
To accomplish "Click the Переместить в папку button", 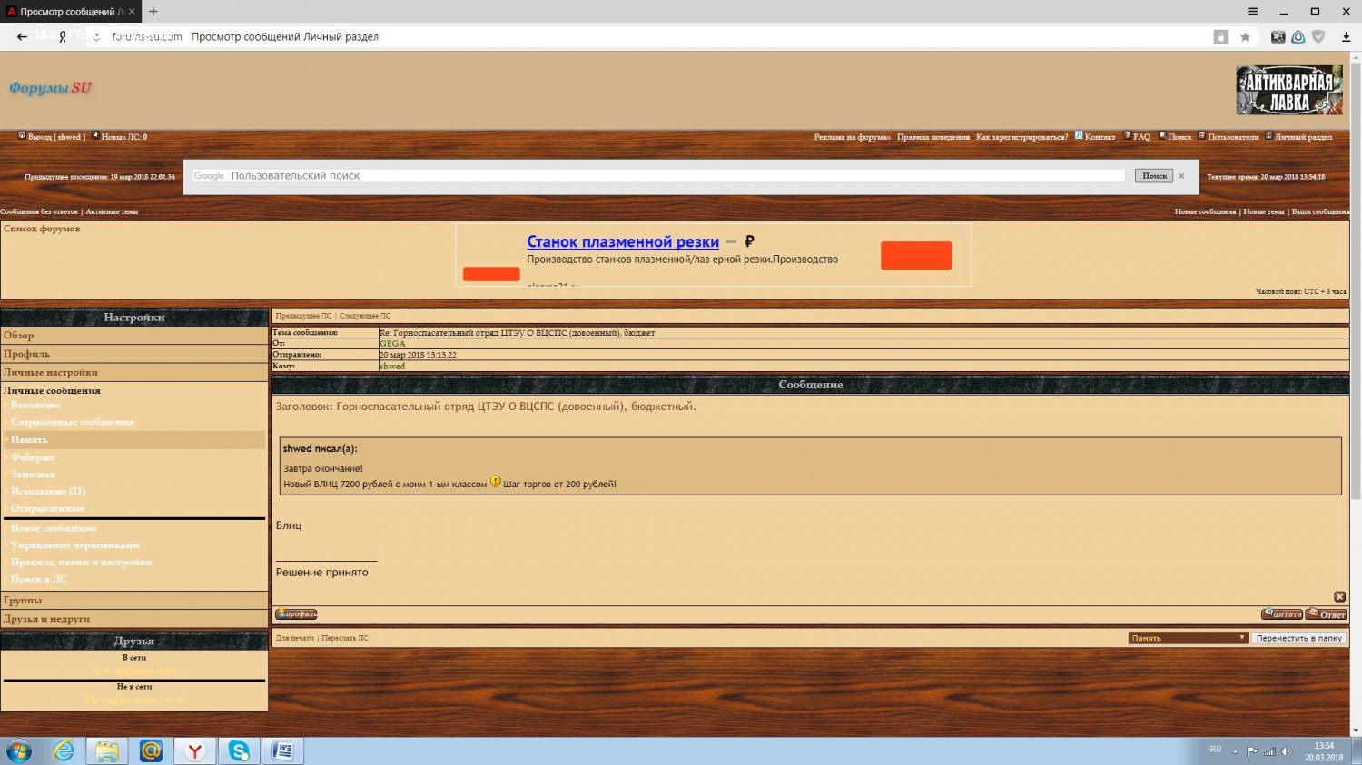I will click(1298, 638).
